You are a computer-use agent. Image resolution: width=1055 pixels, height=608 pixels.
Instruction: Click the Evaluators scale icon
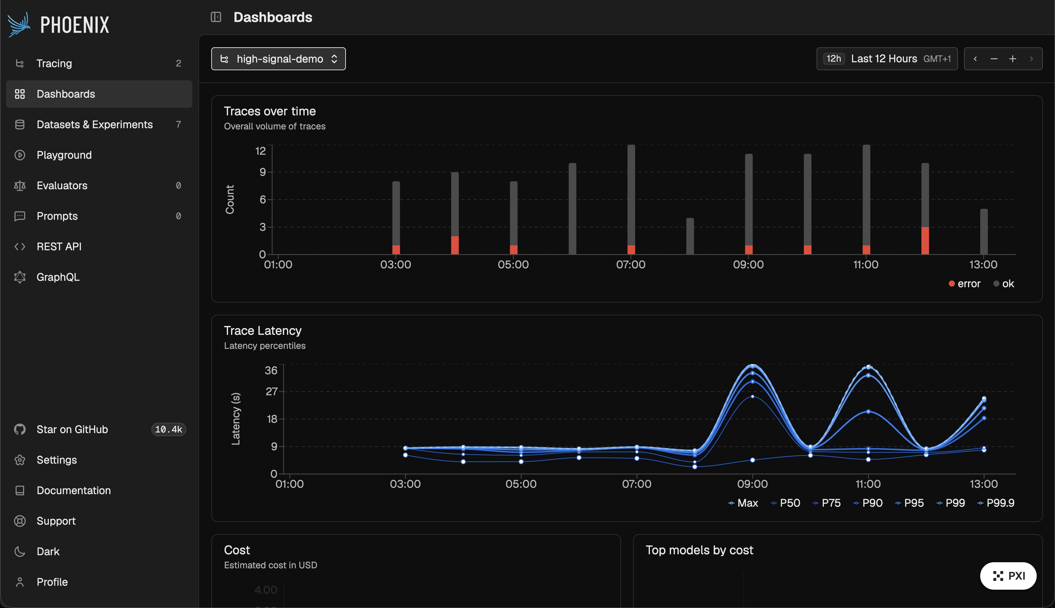20,185
